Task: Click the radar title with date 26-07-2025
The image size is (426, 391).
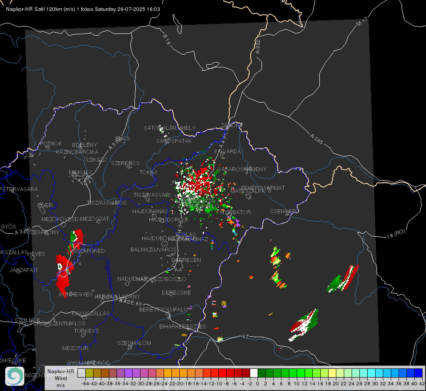Action: (83, 9)
